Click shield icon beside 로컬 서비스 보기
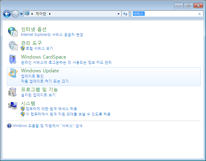The image size is (206, 161). [23, 48]
